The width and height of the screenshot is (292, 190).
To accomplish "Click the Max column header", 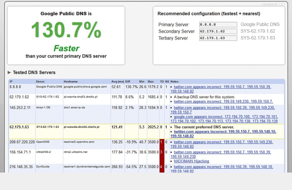I will [x=151, y=81].
